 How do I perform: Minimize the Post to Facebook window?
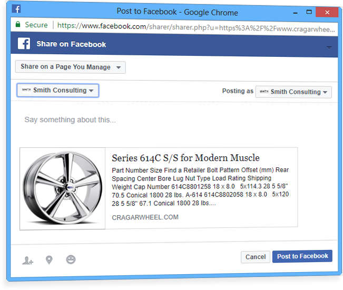coord(295,13)
